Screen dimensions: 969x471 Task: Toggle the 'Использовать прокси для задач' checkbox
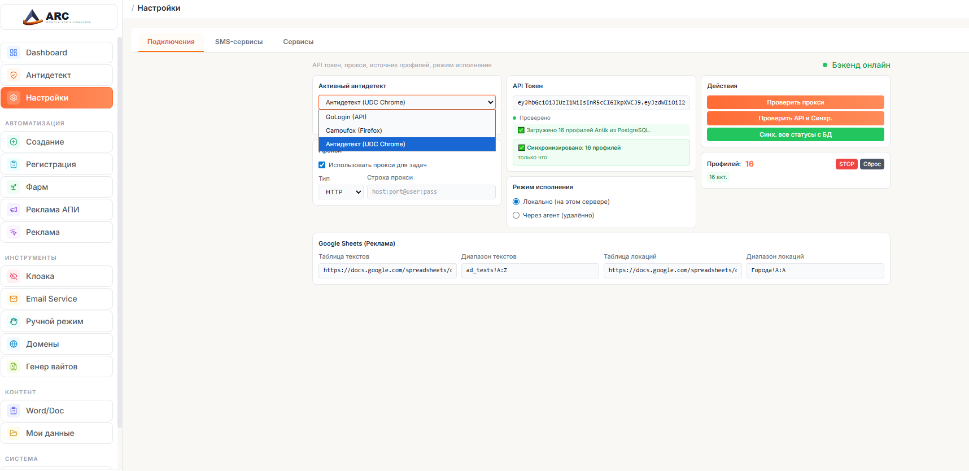click(322, 165)
